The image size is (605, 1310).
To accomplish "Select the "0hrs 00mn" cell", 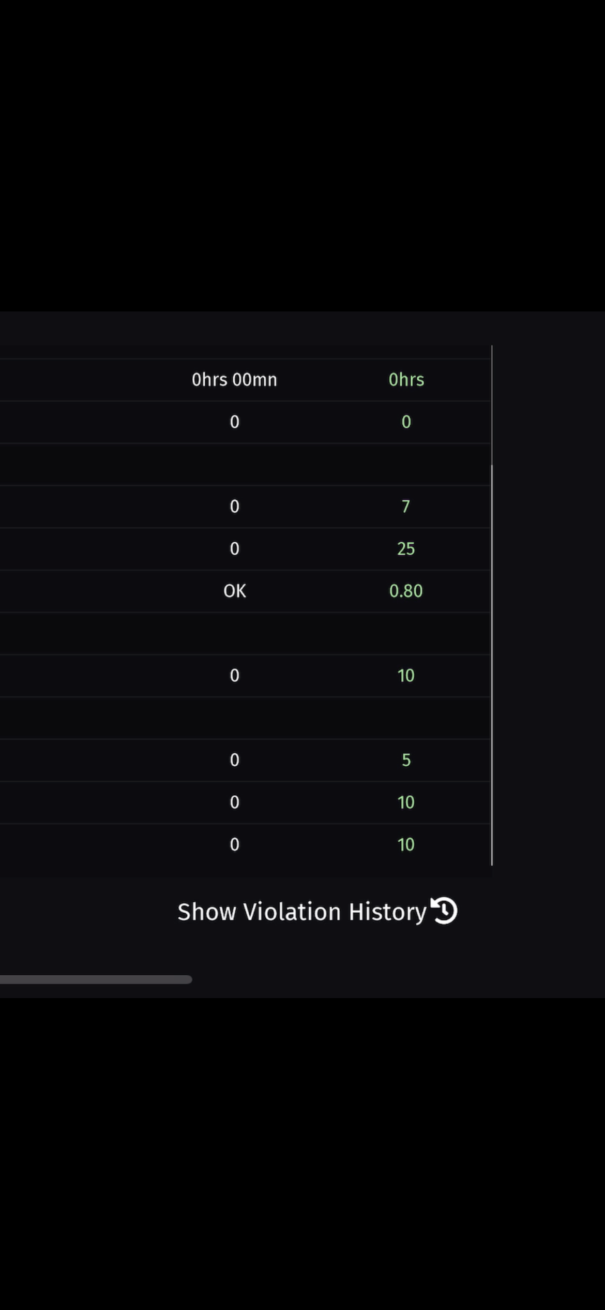I will [234, 380].
